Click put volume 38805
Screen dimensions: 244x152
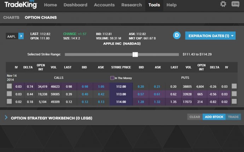187,87
